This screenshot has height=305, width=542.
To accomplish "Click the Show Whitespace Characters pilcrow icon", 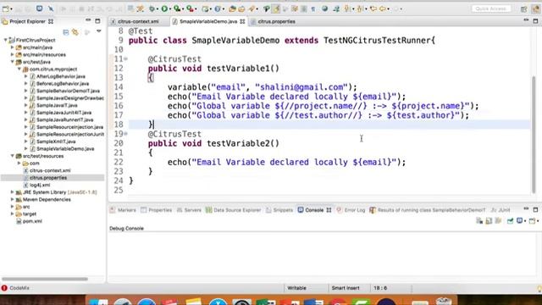I will [x=313, y=9].
